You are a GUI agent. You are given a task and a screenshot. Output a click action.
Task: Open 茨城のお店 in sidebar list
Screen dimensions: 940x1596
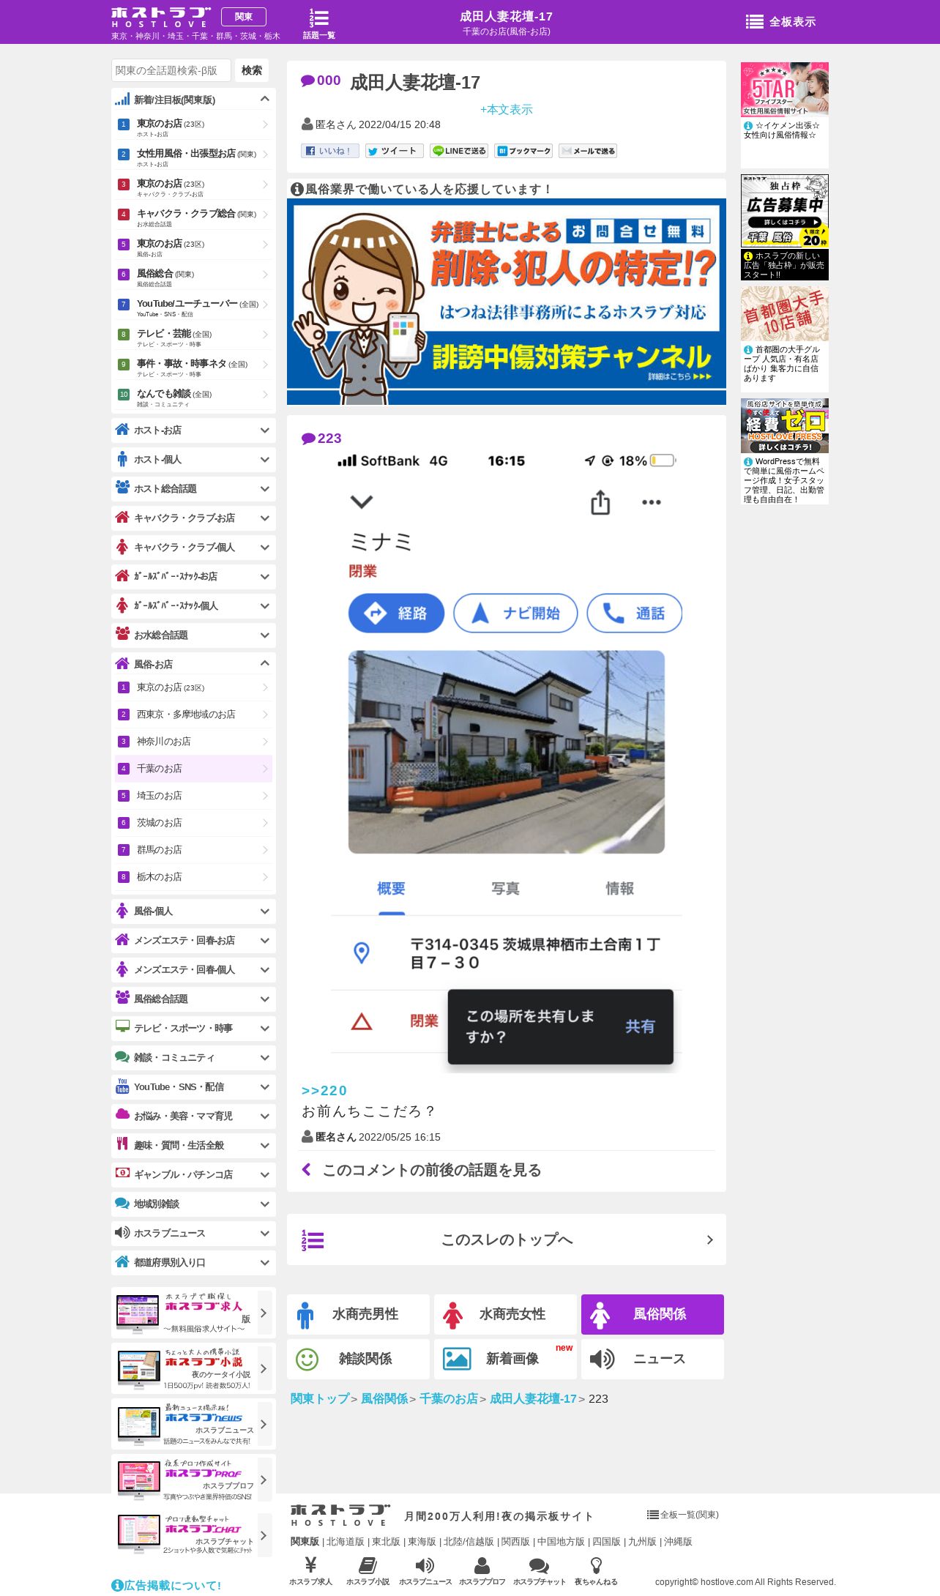tap(193, 822)
